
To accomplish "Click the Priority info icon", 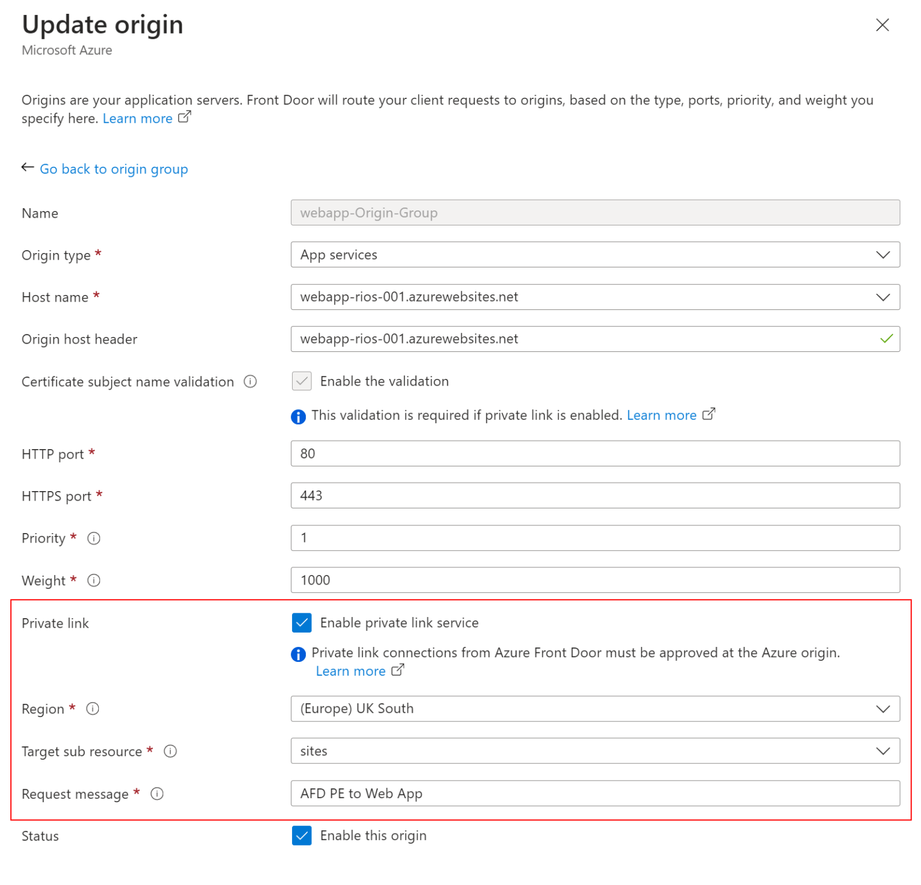I will point(94,538).
